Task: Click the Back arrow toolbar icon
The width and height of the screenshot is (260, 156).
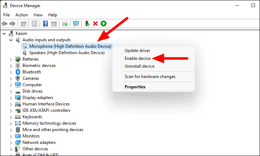Action: [x=4, y=24]
